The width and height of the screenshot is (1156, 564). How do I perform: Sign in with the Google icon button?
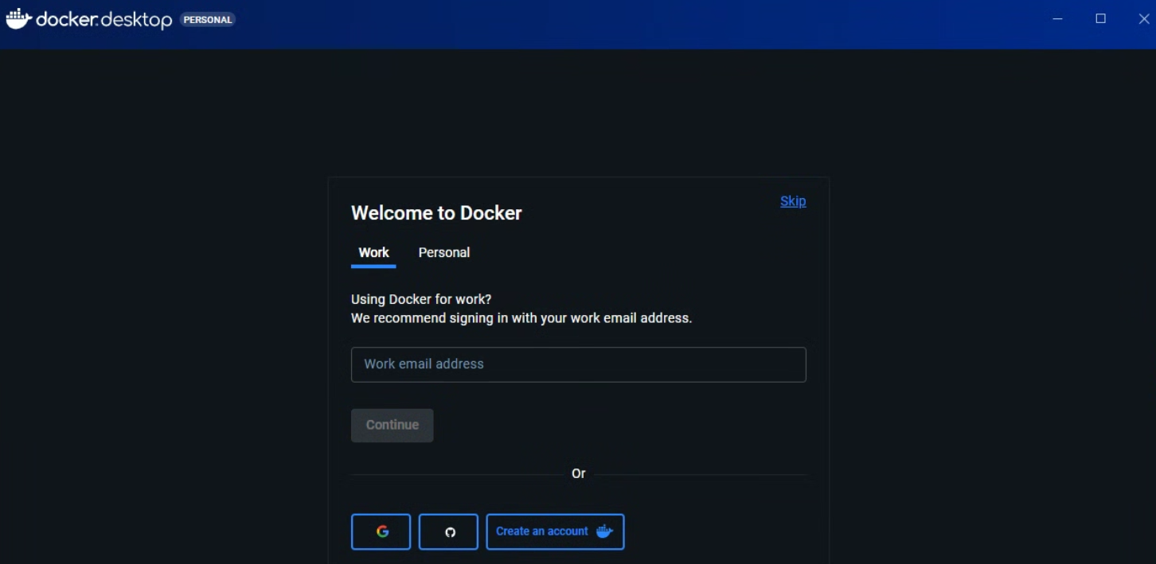click(x=381, y=531)
